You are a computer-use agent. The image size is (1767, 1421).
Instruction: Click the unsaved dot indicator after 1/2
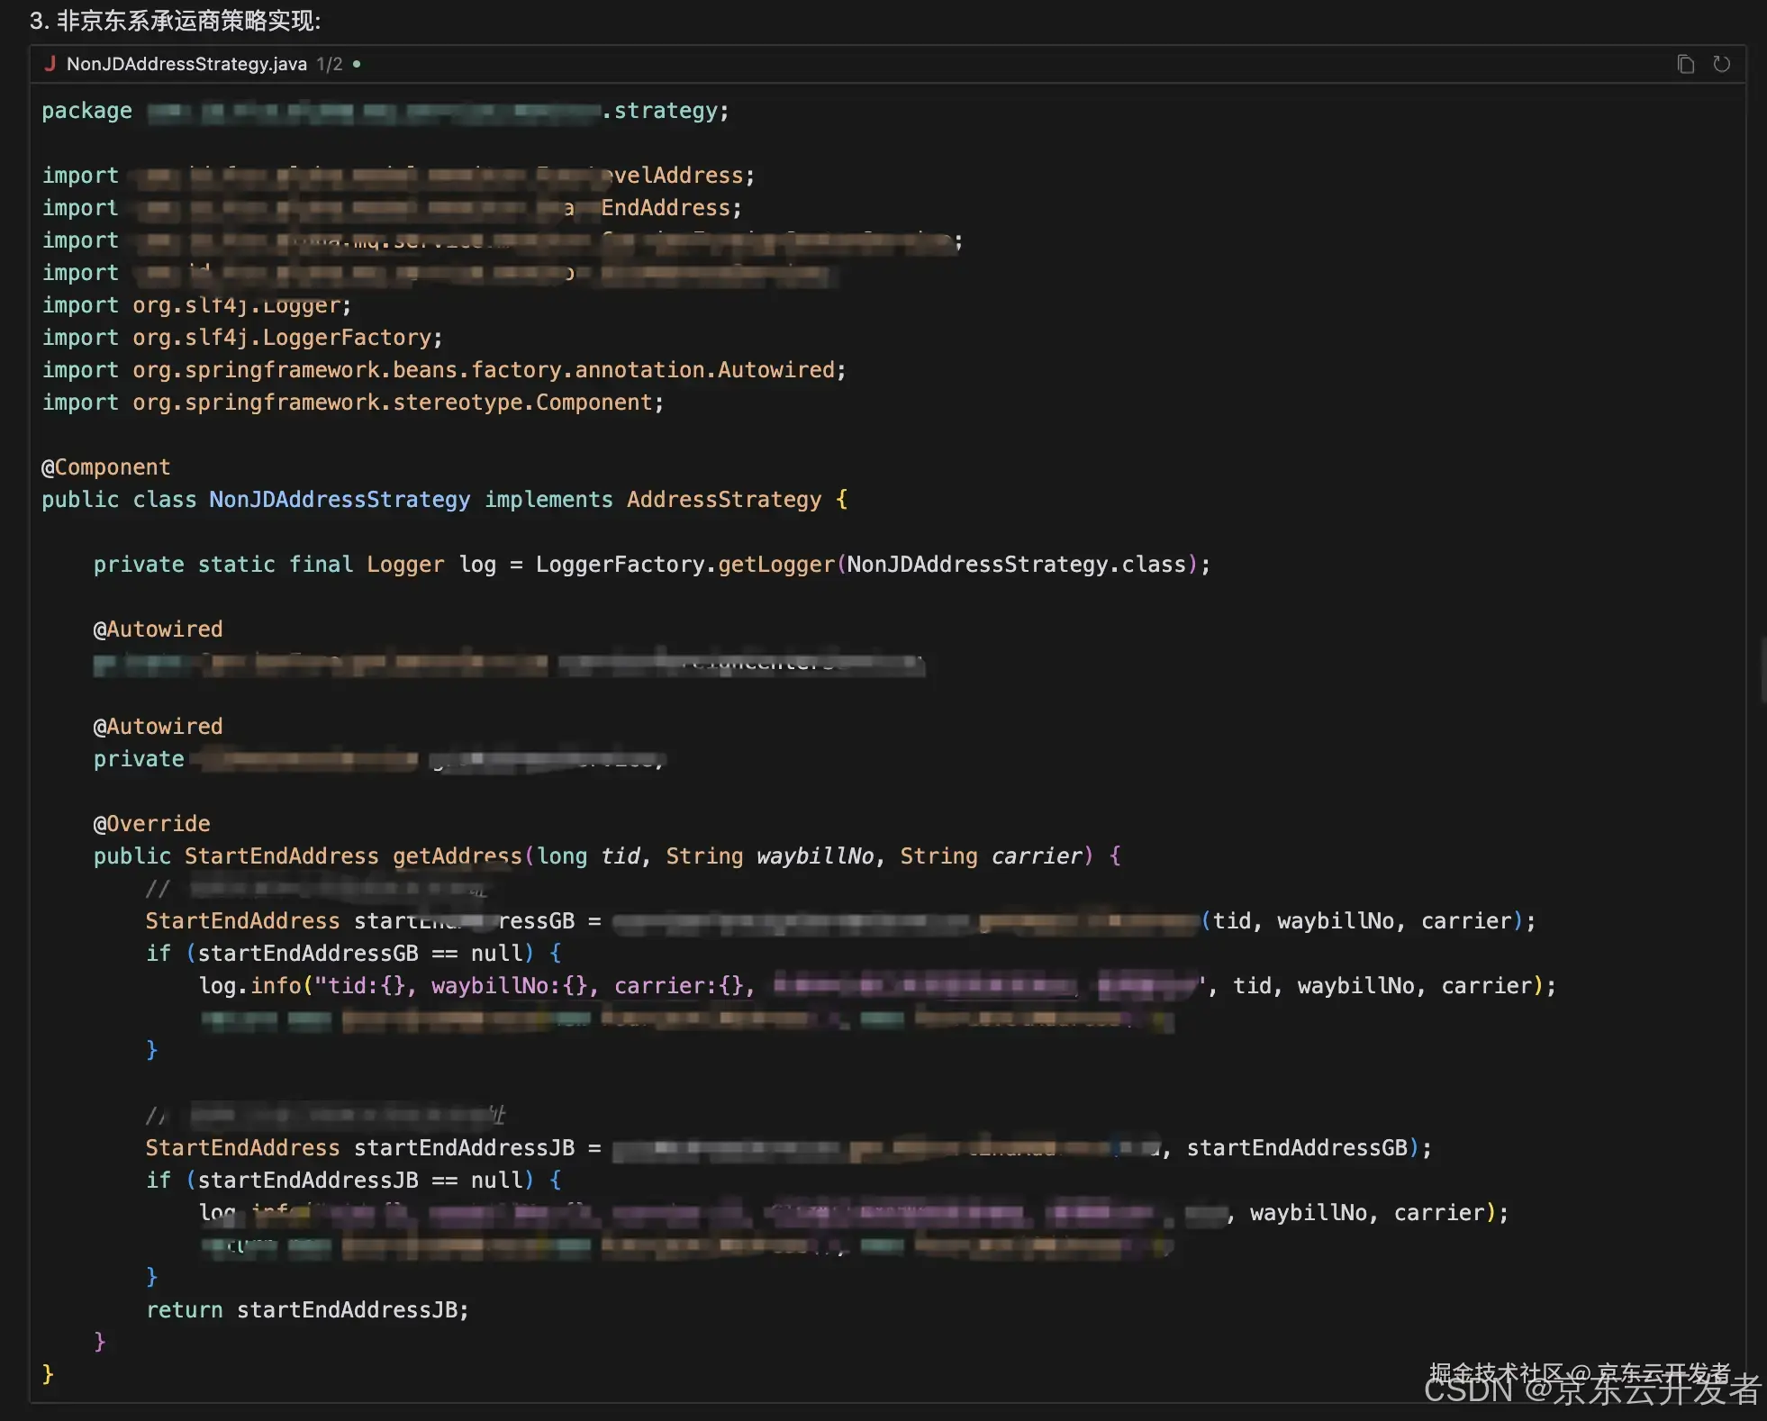point(357,64)
